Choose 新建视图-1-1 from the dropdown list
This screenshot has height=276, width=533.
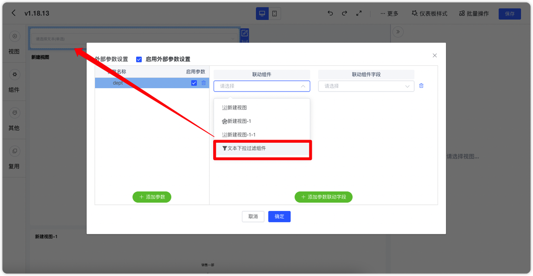point(262,135)
